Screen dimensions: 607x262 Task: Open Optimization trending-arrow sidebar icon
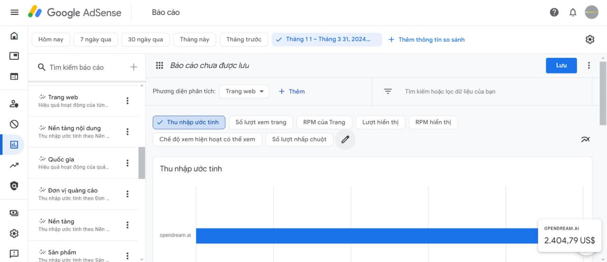[x=14, y=165]
